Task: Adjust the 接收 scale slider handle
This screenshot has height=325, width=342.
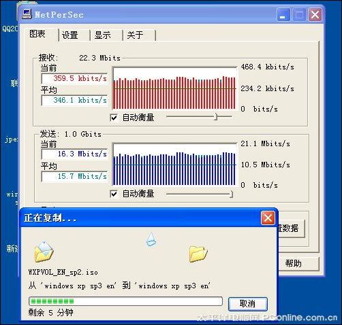Action: click(216, 117)
